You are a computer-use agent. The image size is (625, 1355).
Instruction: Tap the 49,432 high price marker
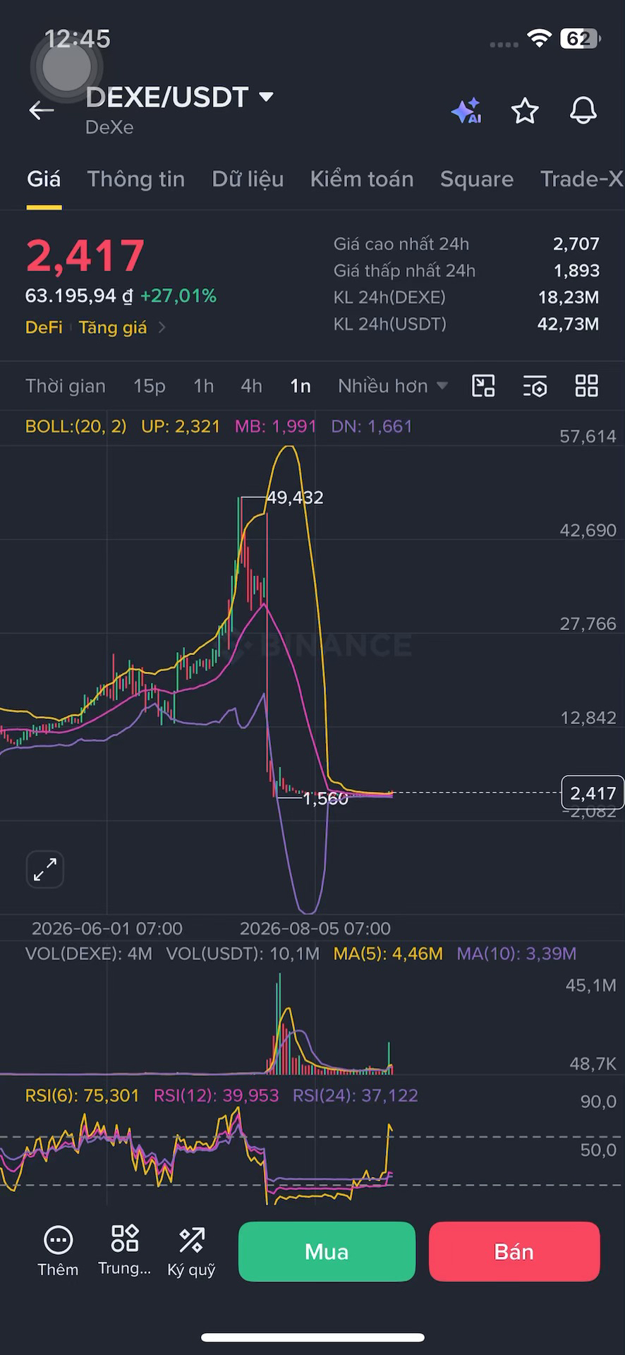pos(295,498)
